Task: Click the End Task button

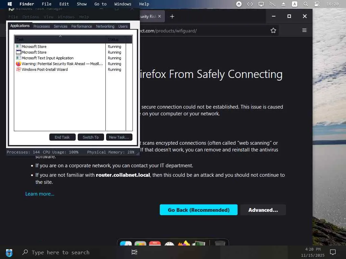Action: [x=62, y=137]
